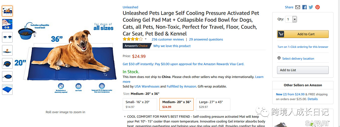Click the 4-star rating stars
This screenshot has height=127, width=340.
[x=132, y=39]
